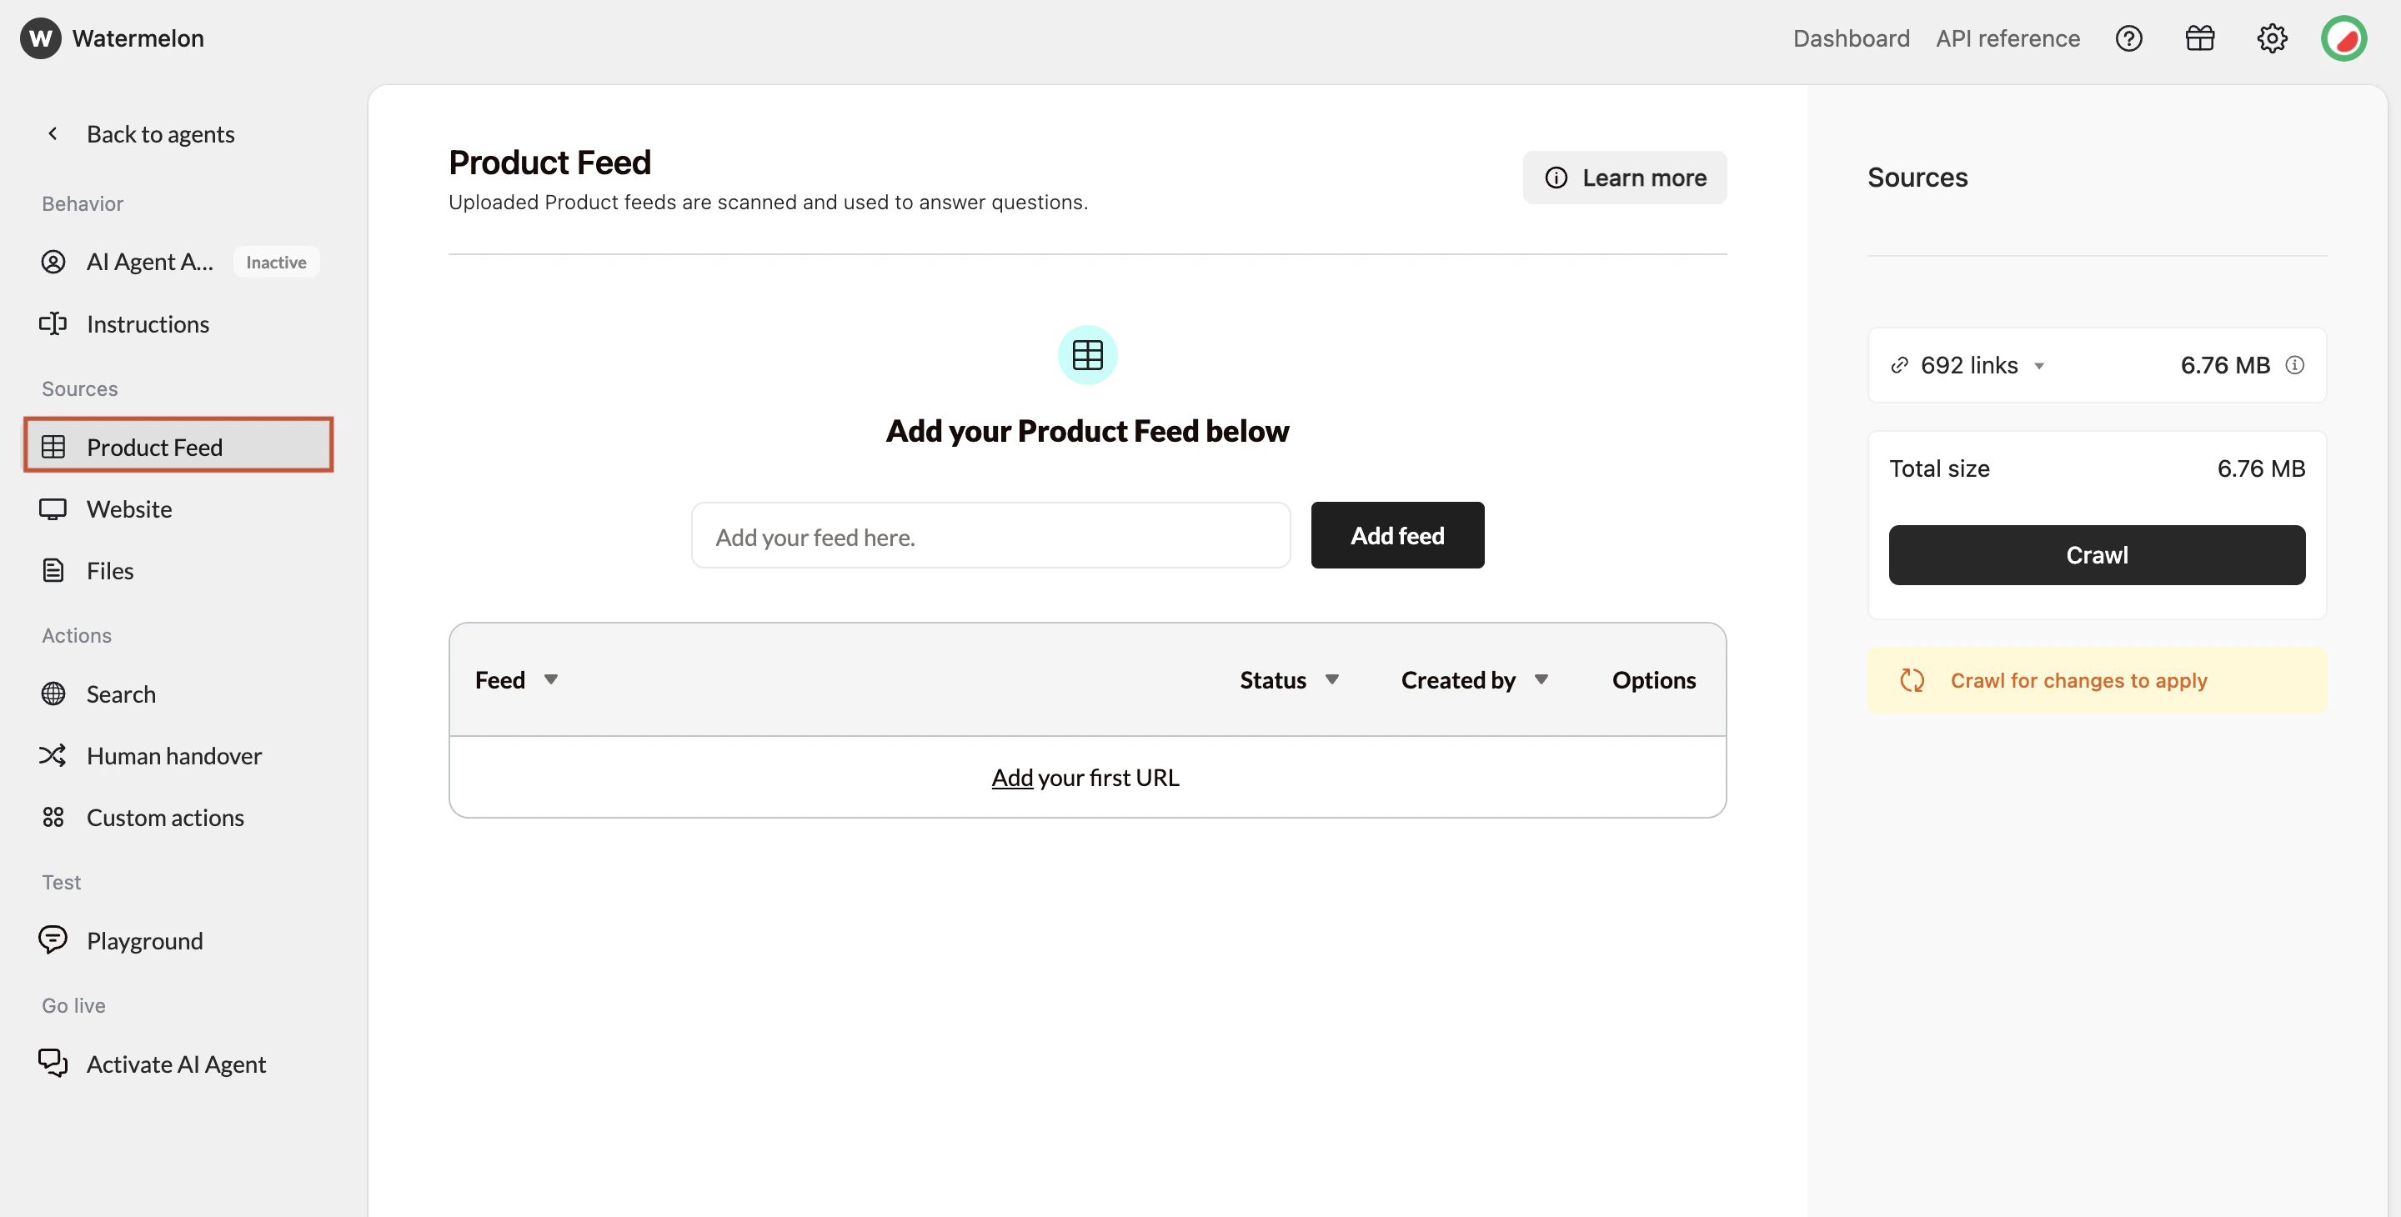
Task: Open the Status column filter arrow
Action: [1332, 679]
